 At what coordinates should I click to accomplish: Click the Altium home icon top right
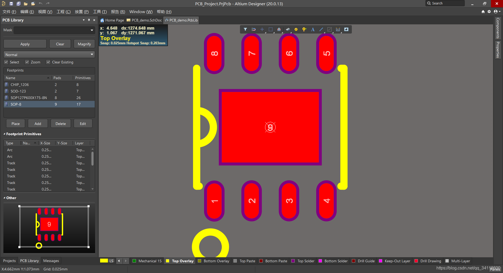[483, 12]
